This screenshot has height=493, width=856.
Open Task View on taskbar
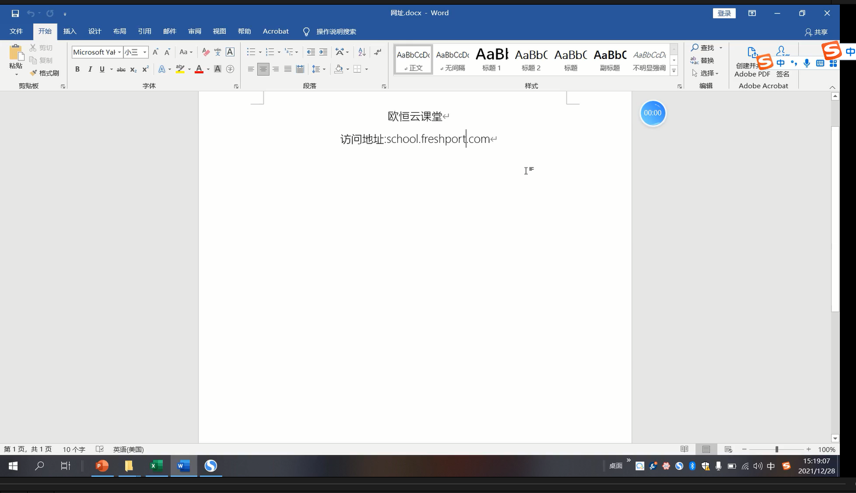[x=65, y=466]
